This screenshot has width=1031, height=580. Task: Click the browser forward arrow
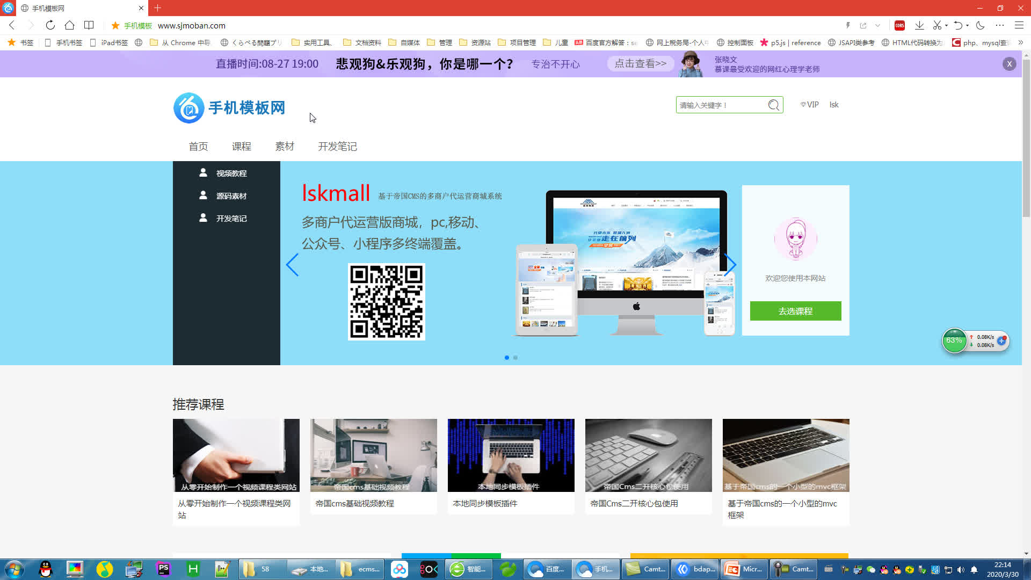(31, 25)
